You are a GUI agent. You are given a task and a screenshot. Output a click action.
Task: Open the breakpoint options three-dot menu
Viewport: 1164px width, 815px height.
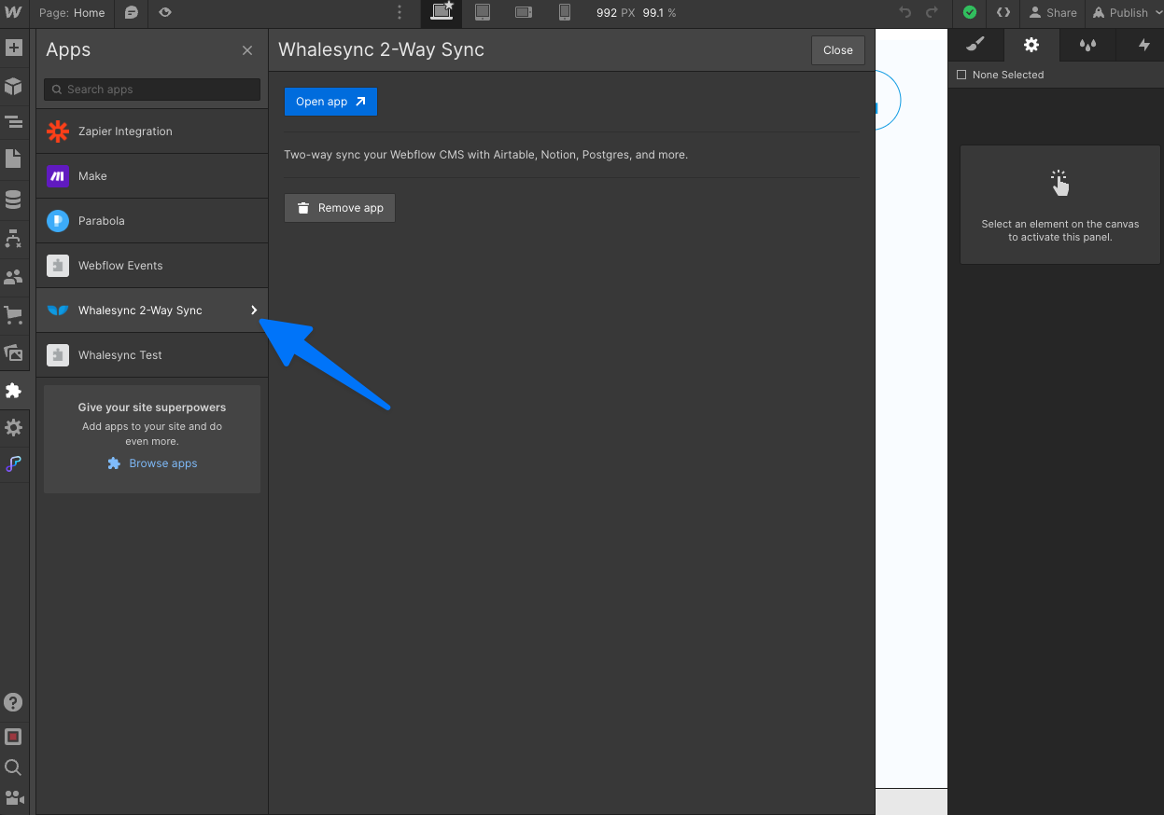click(400, 13)
